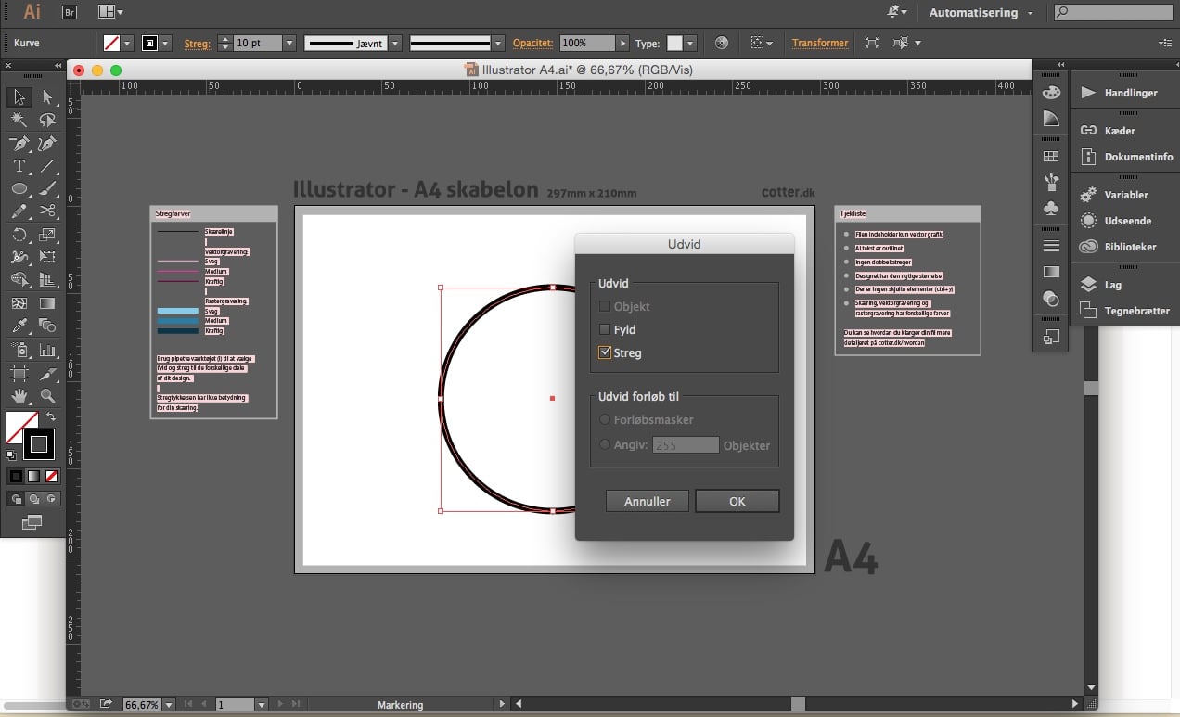Select the Column Graph tool

click(x=47, y=350)
